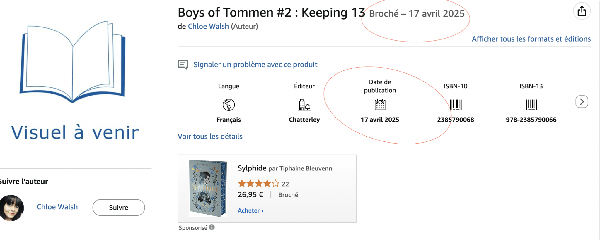Click the ISBN-10 barcode icon
Image resolution: width=600 pixels, height=240 pixels.
pyautogui.click(x=455, y=105)
